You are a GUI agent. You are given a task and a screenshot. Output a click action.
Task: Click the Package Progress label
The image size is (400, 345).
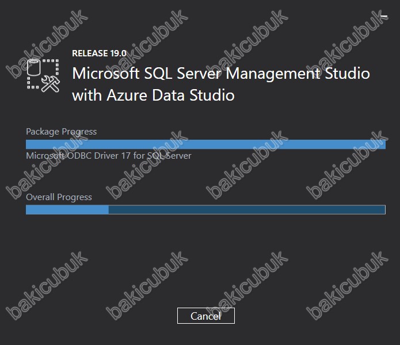point(61,132)
